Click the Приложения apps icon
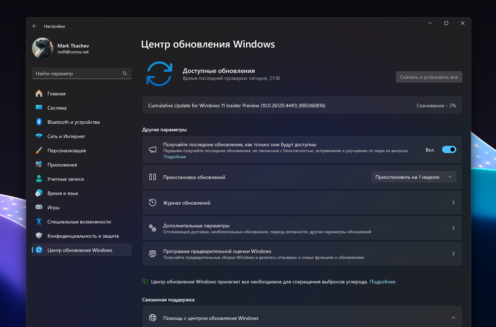Screen dimensions: 496x327 pyautogui.click(x=39, y=165)
